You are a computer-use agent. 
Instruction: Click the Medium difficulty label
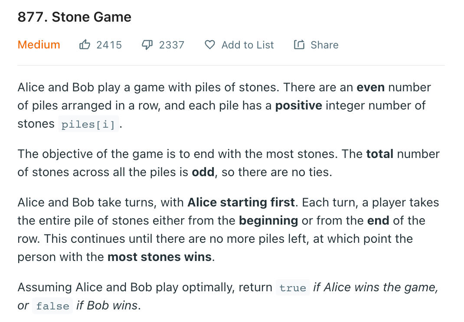point(39,45)
